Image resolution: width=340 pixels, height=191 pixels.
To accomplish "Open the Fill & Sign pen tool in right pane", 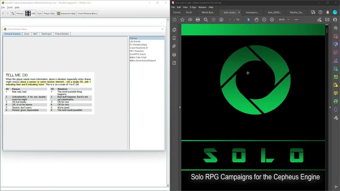I will (x=336, y=61).
